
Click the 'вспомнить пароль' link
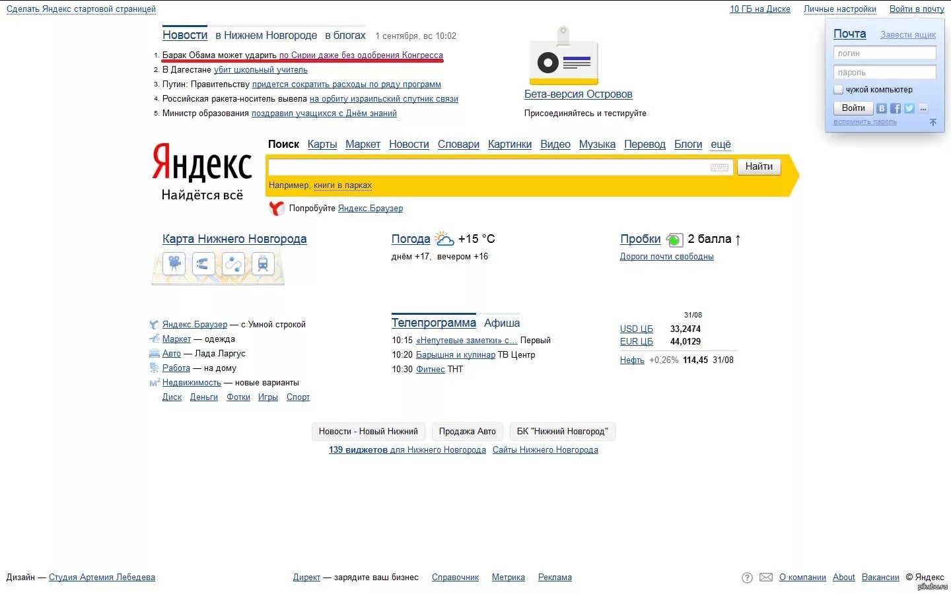[865, 122]
